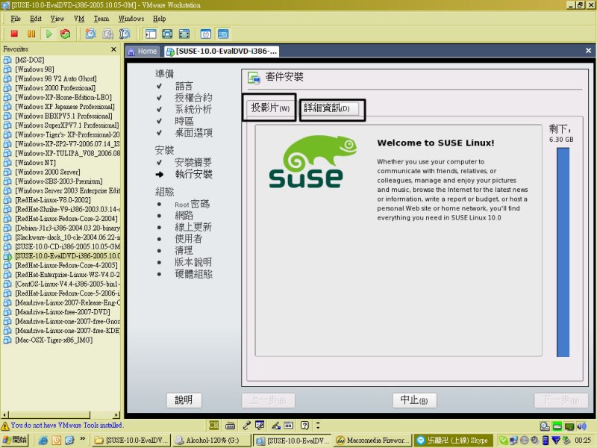The height and width of the screenshot is (448, 597).
Task: Switch to the Home tab
Action: click(x=143, y=51)
